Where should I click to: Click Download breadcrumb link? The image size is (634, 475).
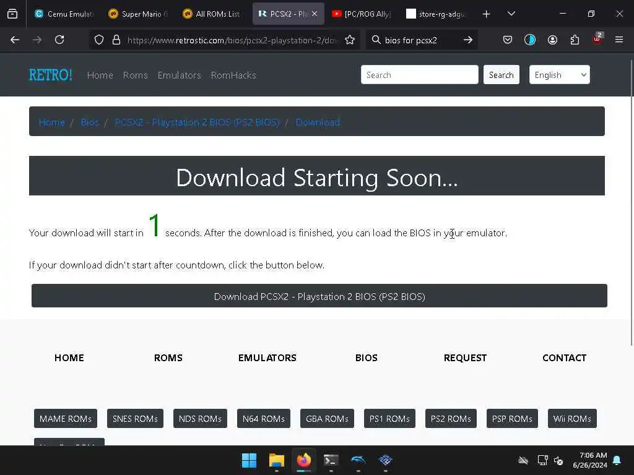[318, 122]
